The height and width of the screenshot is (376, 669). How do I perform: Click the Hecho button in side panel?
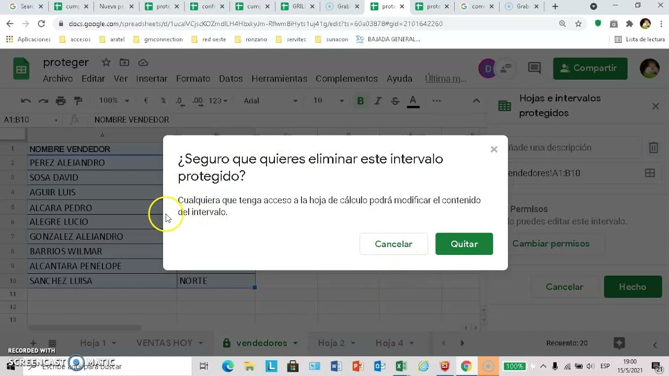632,287
